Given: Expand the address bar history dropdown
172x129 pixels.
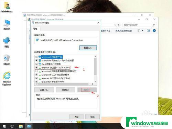Looking at the screenshot, I should pyautogui.click(x=115, y=25).
